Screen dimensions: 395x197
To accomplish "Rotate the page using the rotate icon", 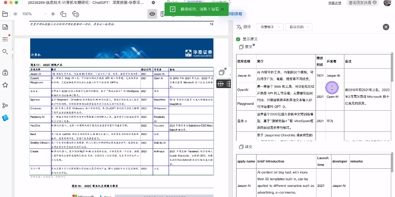I will 63,14.
